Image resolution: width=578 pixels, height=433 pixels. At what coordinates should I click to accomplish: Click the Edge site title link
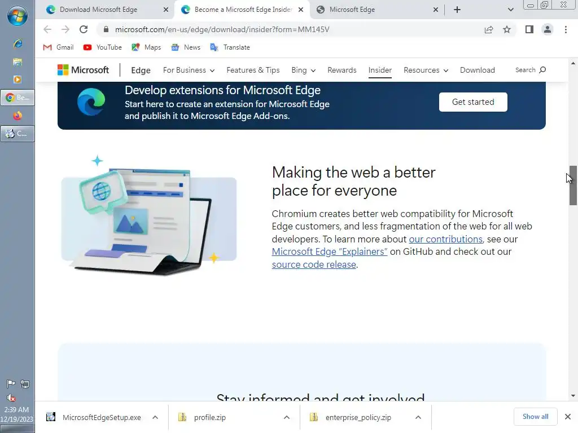click(x=141, y=70)
